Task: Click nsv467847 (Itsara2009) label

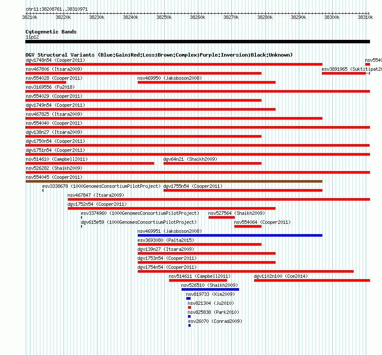Action: pos(96,195)
